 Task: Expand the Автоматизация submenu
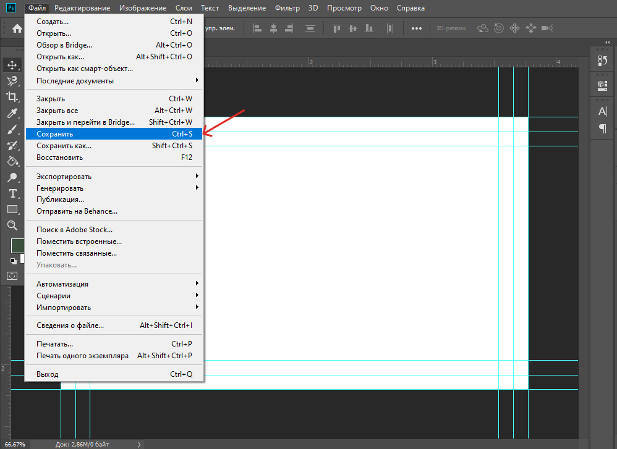114,284
